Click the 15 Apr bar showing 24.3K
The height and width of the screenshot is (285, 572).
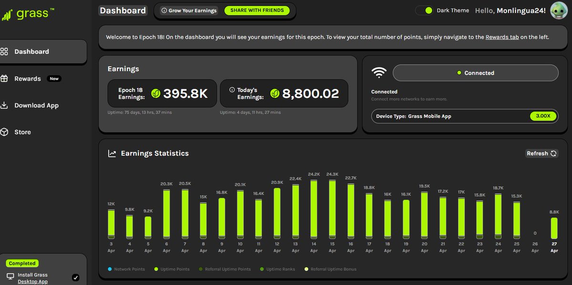[x=332, y=209]
